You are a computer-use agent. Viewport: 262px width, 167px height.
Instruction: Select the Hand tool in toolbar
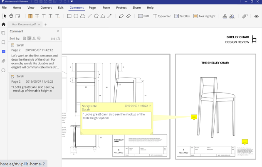11,16
